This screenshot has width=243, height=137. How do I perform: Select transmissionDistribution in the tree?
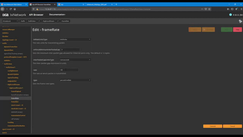pos(16,126)
